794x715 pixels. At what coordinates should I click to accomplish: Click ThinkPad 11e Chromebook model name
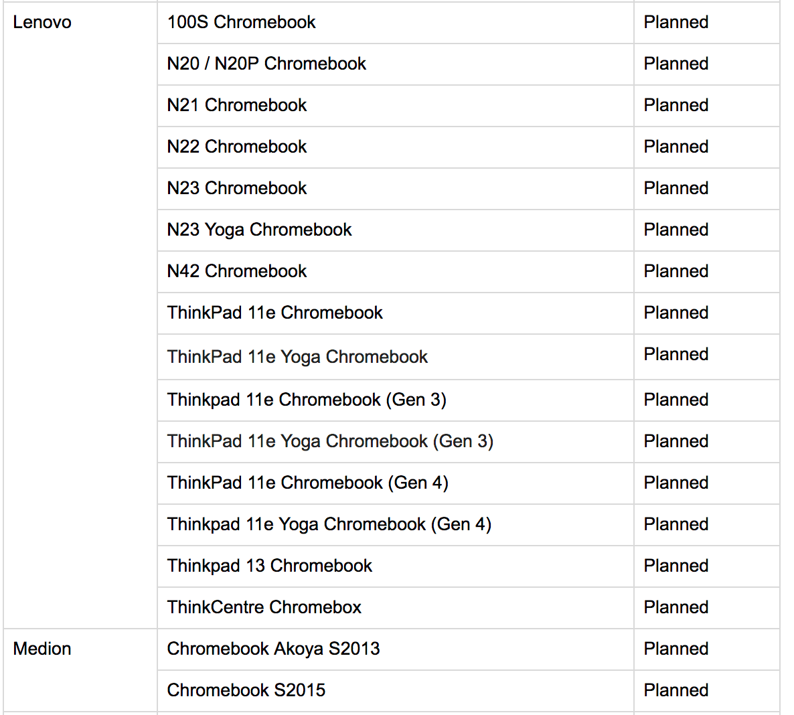(274, 313)
